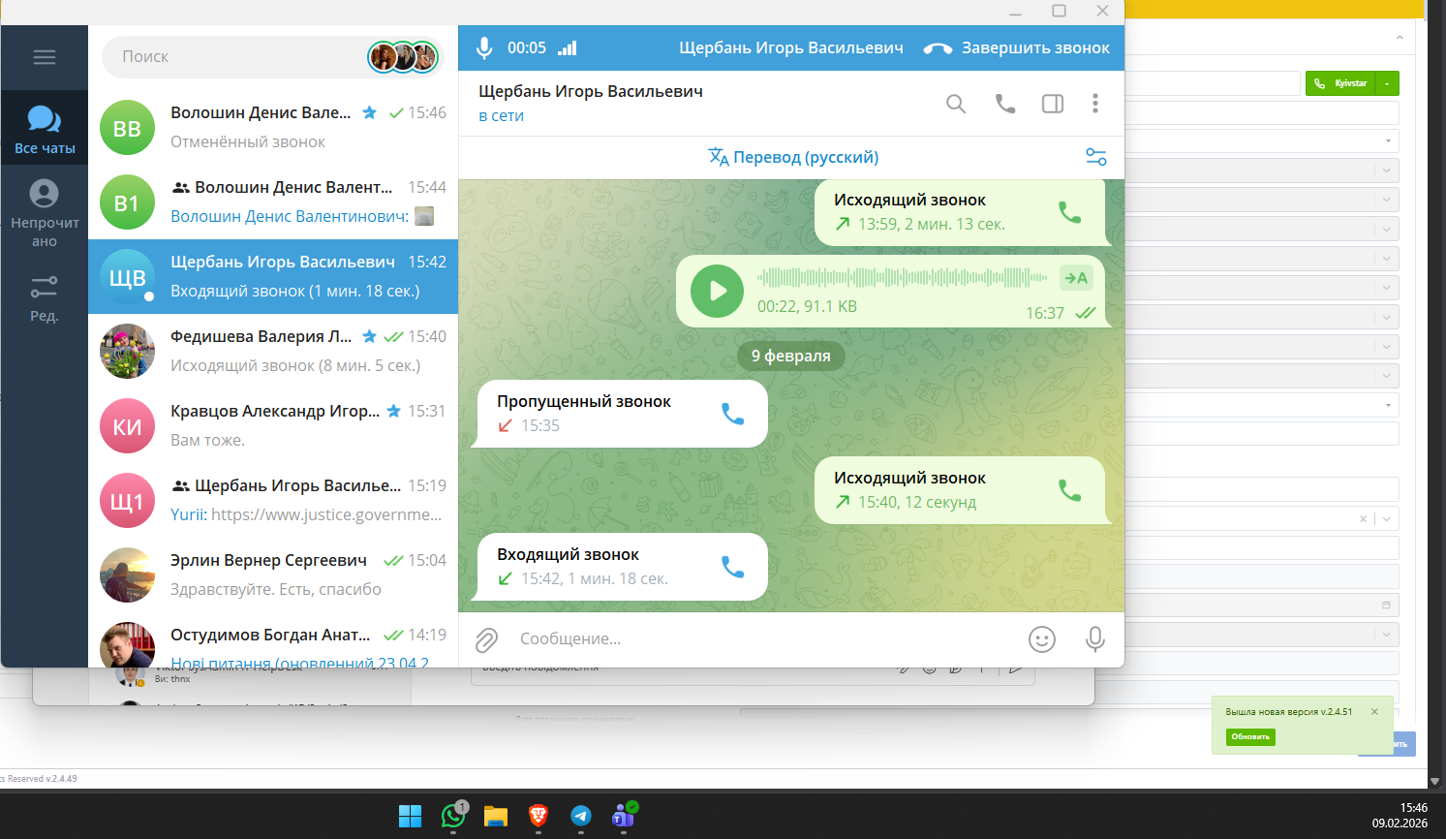1446x839 pixels.
Task: Attach a file with paperclip icon
Action: 486,639
